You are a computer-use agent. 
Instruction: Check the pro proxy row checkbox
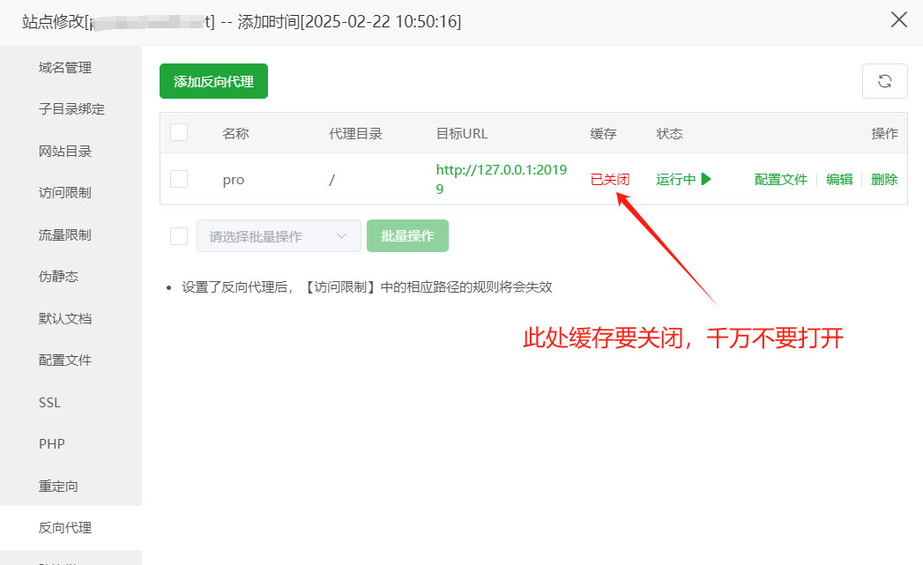(179, 179)
